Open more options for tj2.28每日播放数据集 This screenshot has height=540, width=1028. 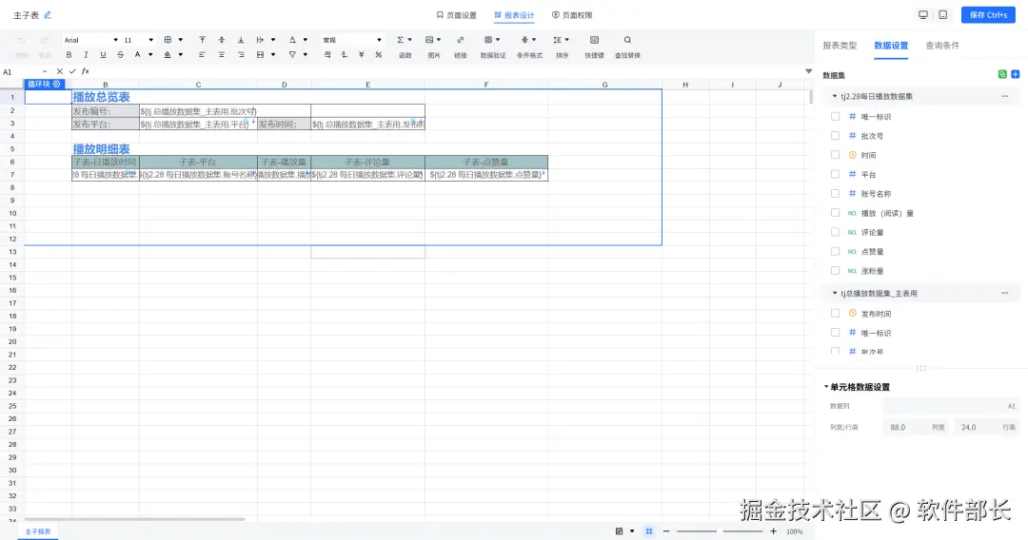pos(1005,96)
